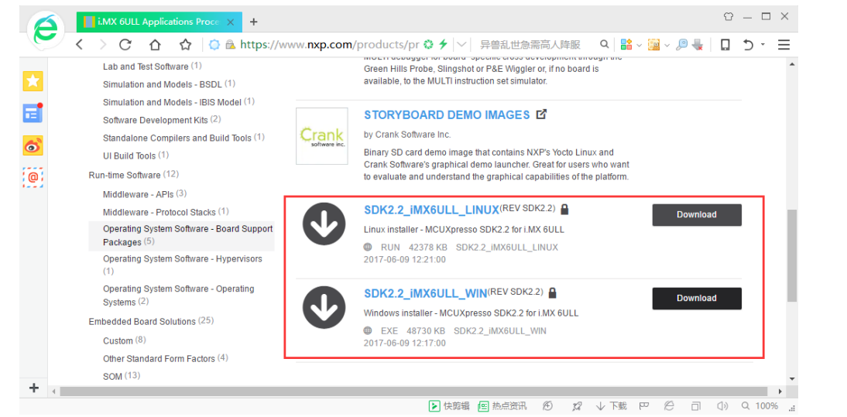The height and width of the screenshot is (417, 847).
Task: Click the browser back arrow
Action: pos(80,45)
